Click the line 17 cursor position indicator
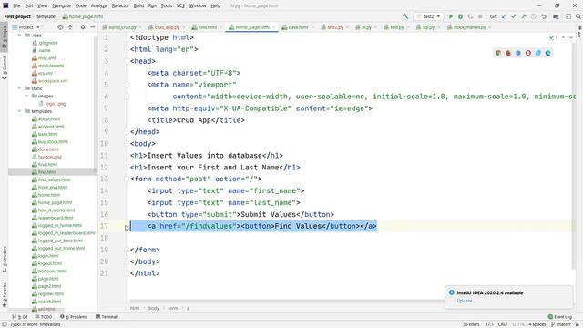 point(489,324)
